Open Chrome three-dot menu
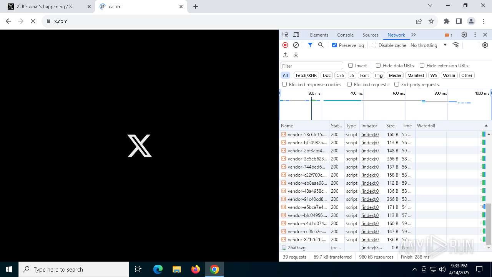The width and height of the screenshot is (492, 277). [484, 21]
